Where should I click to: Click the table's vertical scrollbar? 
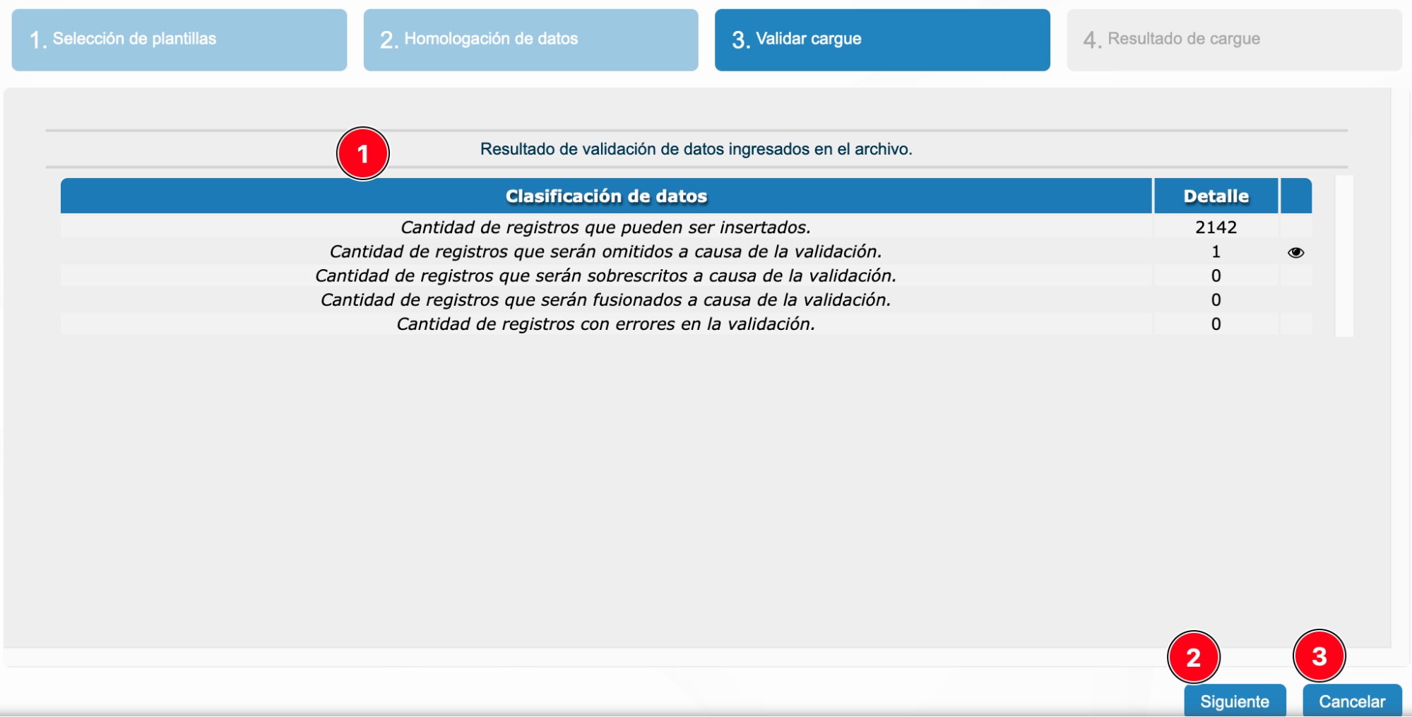(x=1343, y=256)
